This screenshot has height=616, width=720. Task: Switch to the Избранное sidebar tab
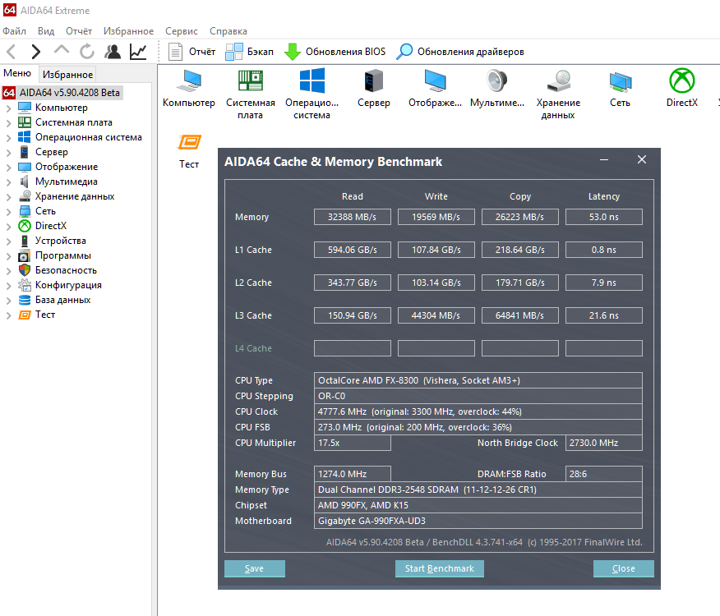point(67,75)
